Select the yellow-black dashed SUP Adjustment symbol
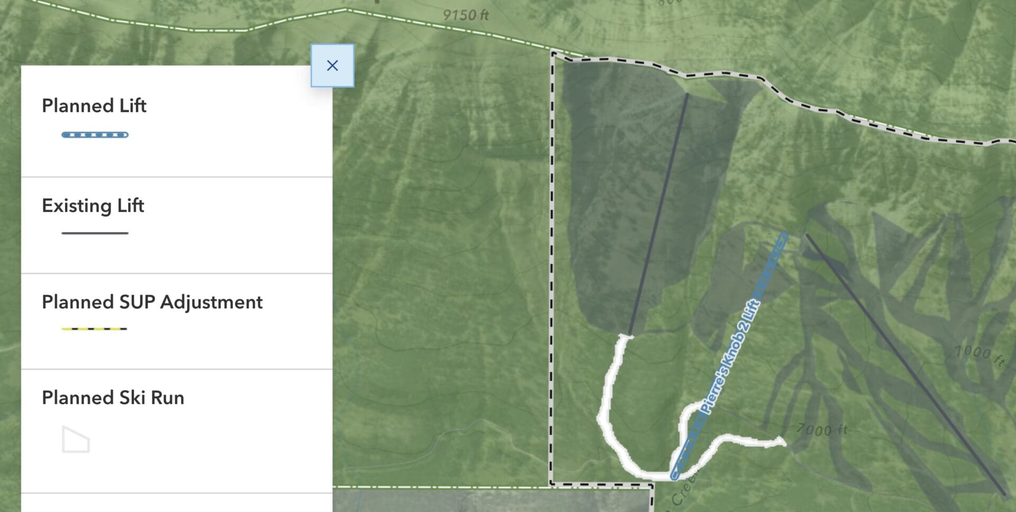 pyautogui.click(x=94, y=329)
